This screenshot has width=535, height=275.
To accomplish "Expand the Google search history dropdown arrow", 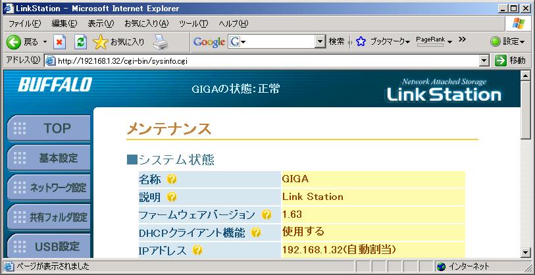I will (x=320, y=42).
